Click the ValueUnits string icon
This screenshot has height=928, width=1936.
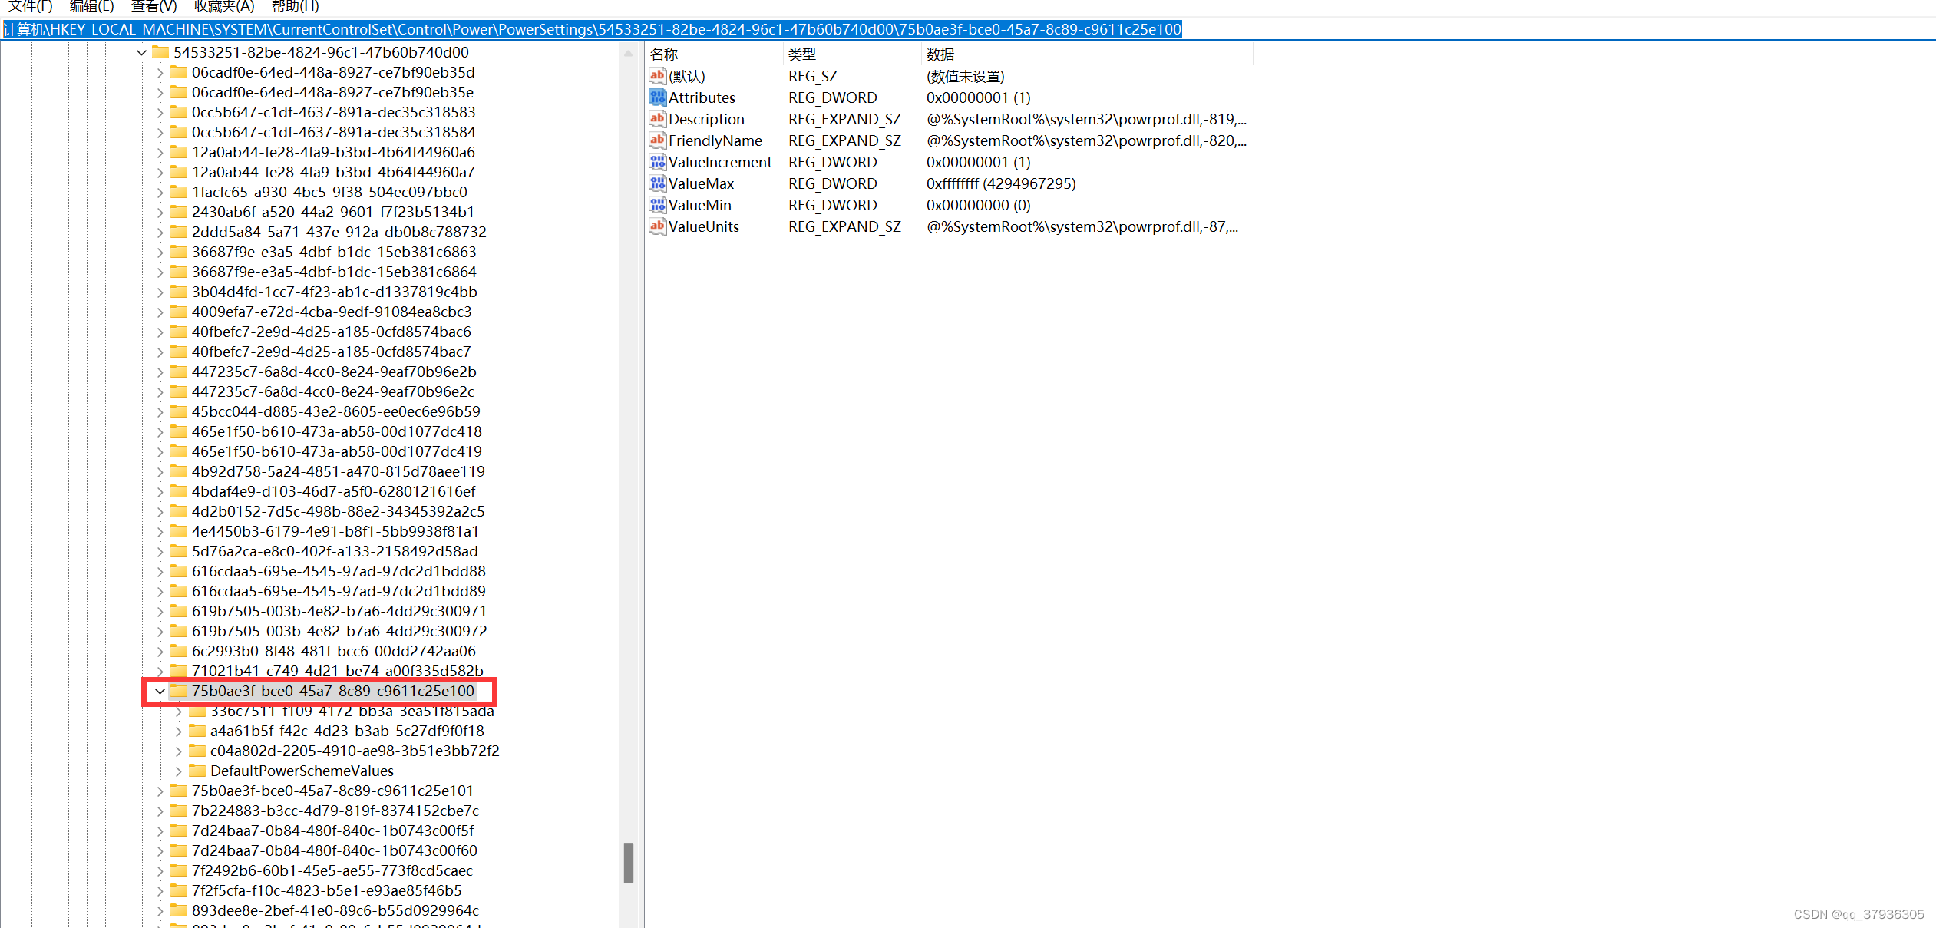pos(657,226)
